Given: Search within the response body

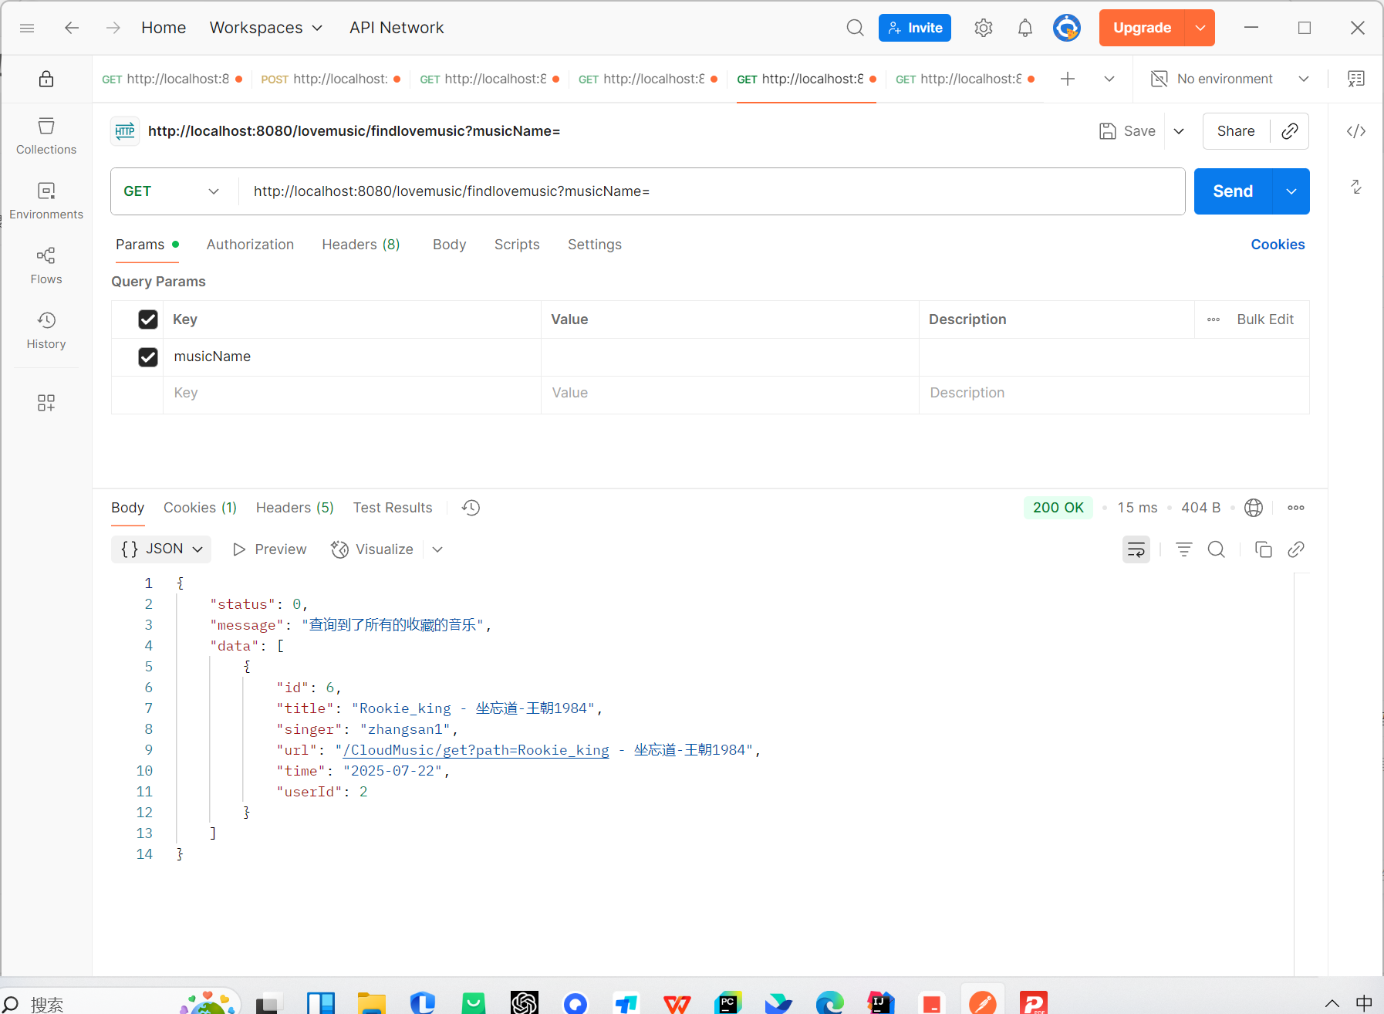Looking at the screenshot, I should coord(1217,549).
